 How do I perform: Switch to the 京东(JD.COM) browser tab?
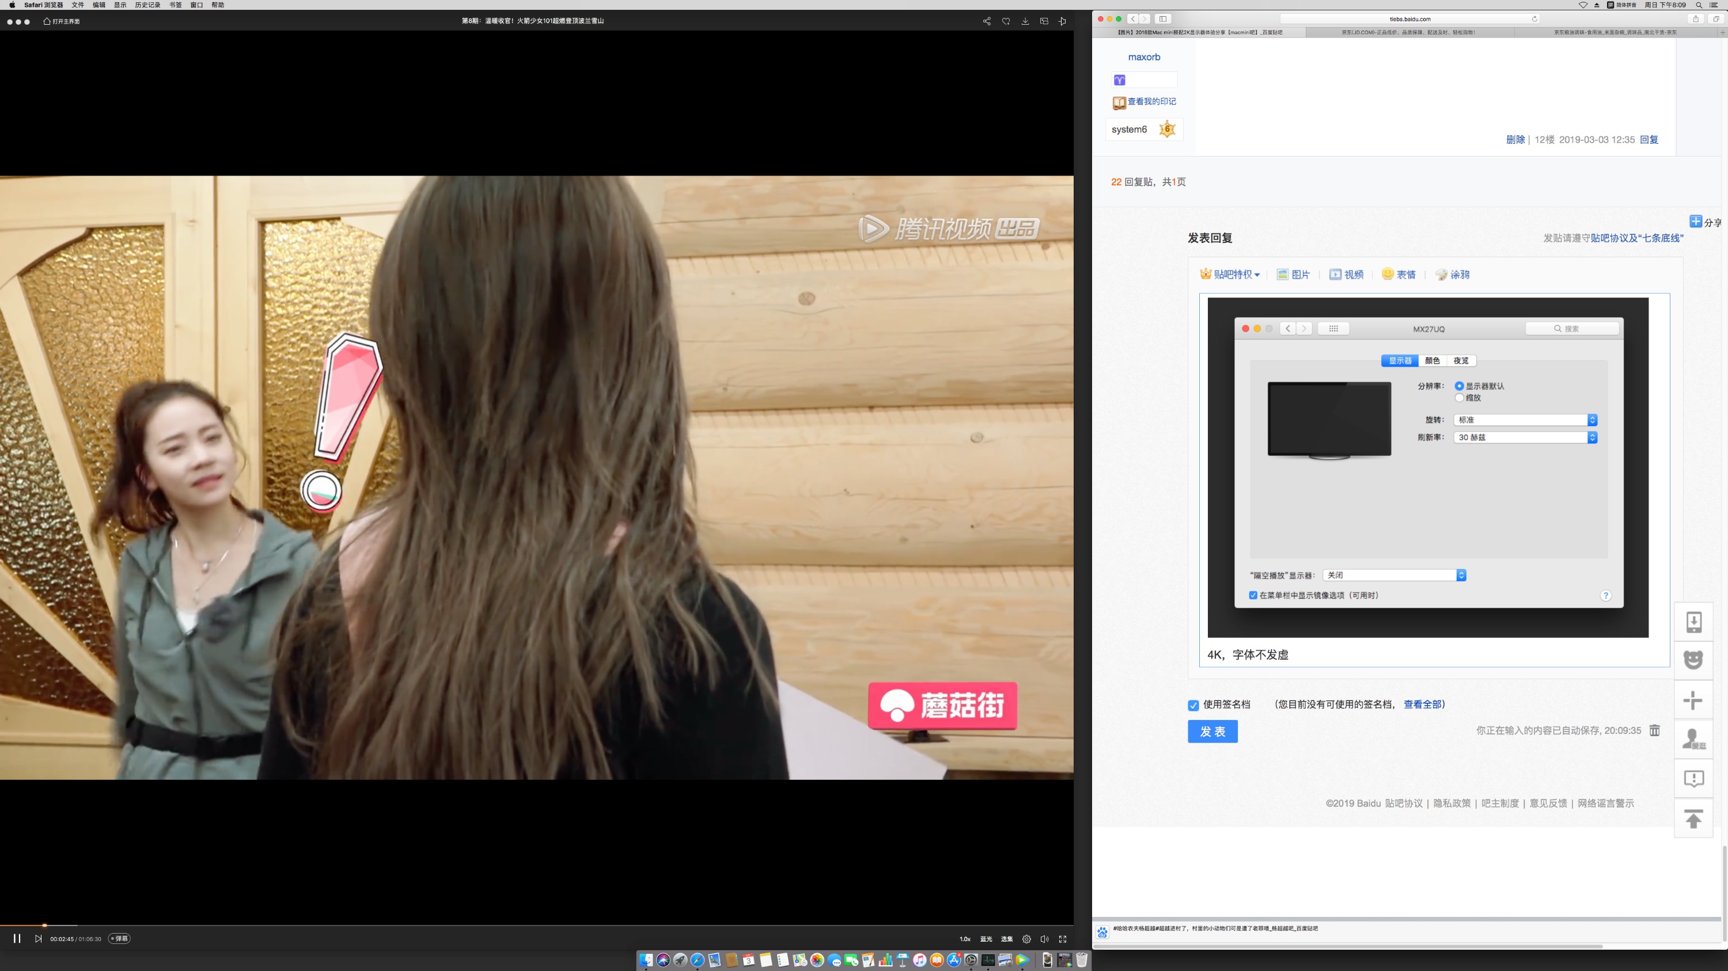pos(1409,32)
